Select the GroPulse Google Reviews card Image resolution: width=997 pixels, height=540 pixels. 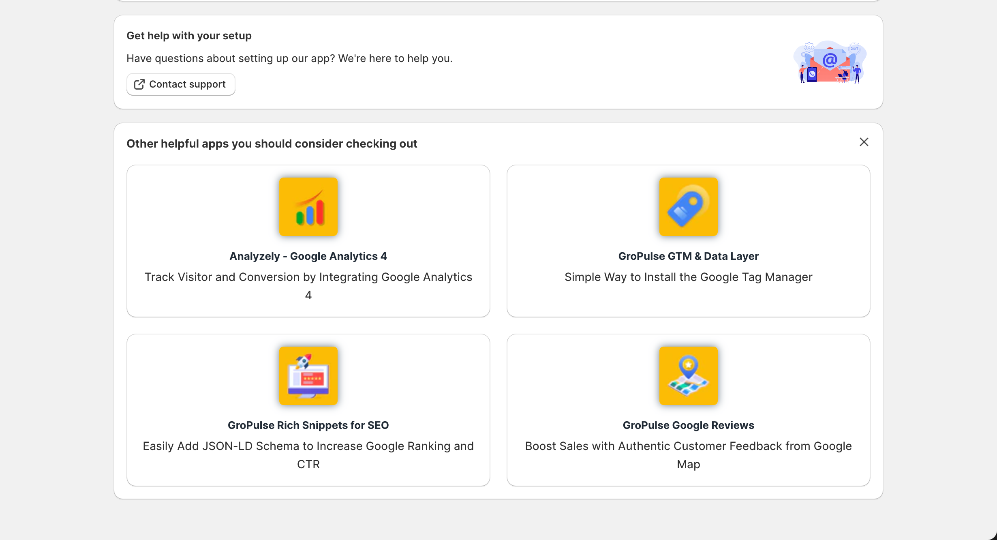tap(688, 409)
